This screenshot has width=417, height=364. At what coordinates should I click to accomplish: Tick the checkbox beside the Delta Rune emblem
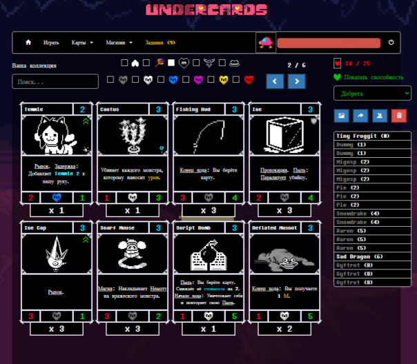pyautogui.click(x=196, y=63)
